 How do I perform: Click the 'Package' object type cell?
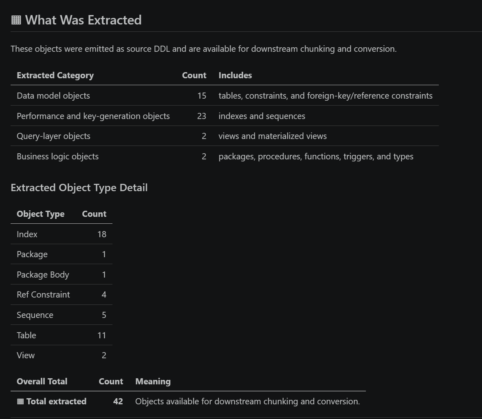tap(32, 254)
